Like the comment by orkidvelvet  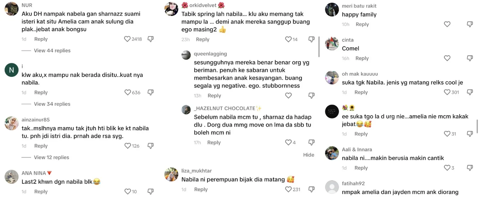(288, 39)
